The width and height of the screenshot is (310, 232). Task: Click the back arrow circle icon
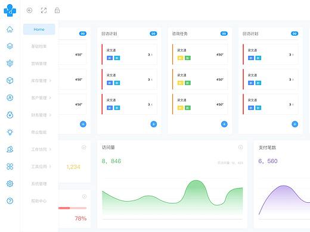point(29,10)
